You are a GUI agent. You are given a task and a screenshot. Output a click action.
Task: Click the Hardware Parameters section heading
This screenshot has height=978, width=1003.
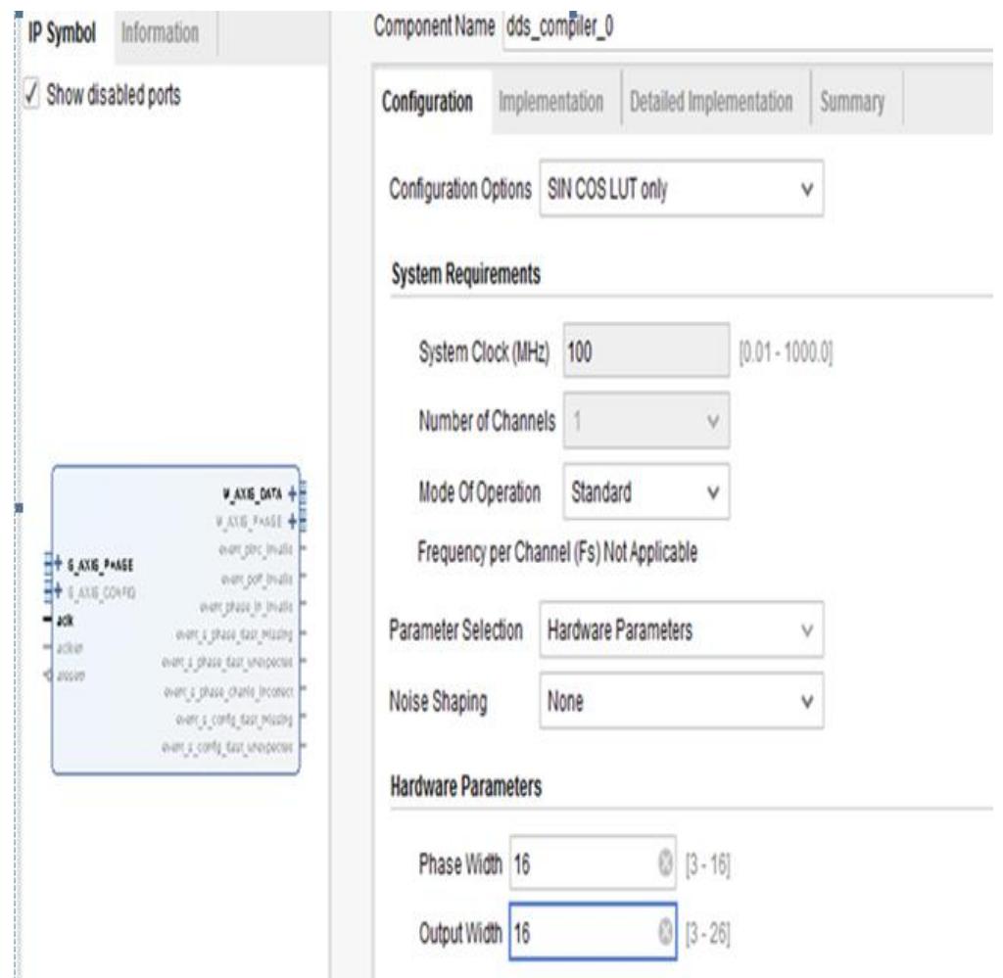click(x=465, y=786)
